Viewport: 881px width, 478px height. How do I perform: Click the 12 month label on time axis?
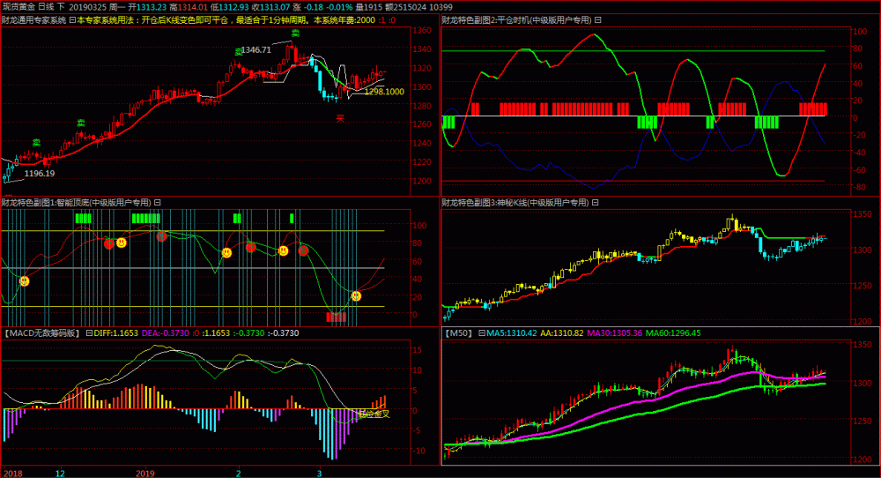[x=60, y=473]
